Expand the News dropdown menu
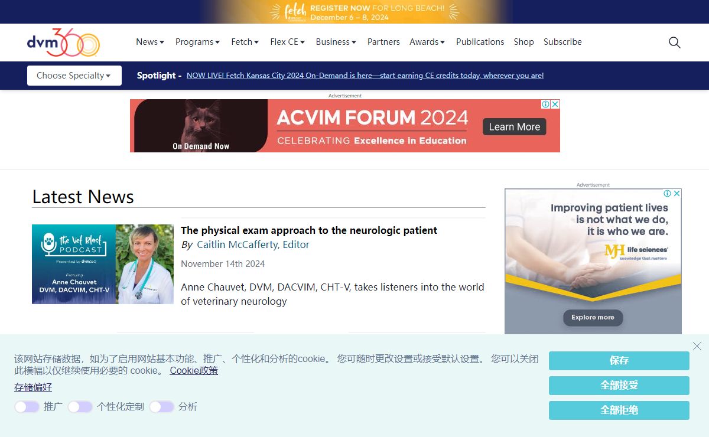 150,42
